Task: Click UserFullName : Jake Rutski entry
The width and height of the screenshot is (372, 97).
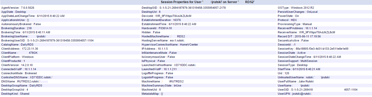Action: point(296,81)
